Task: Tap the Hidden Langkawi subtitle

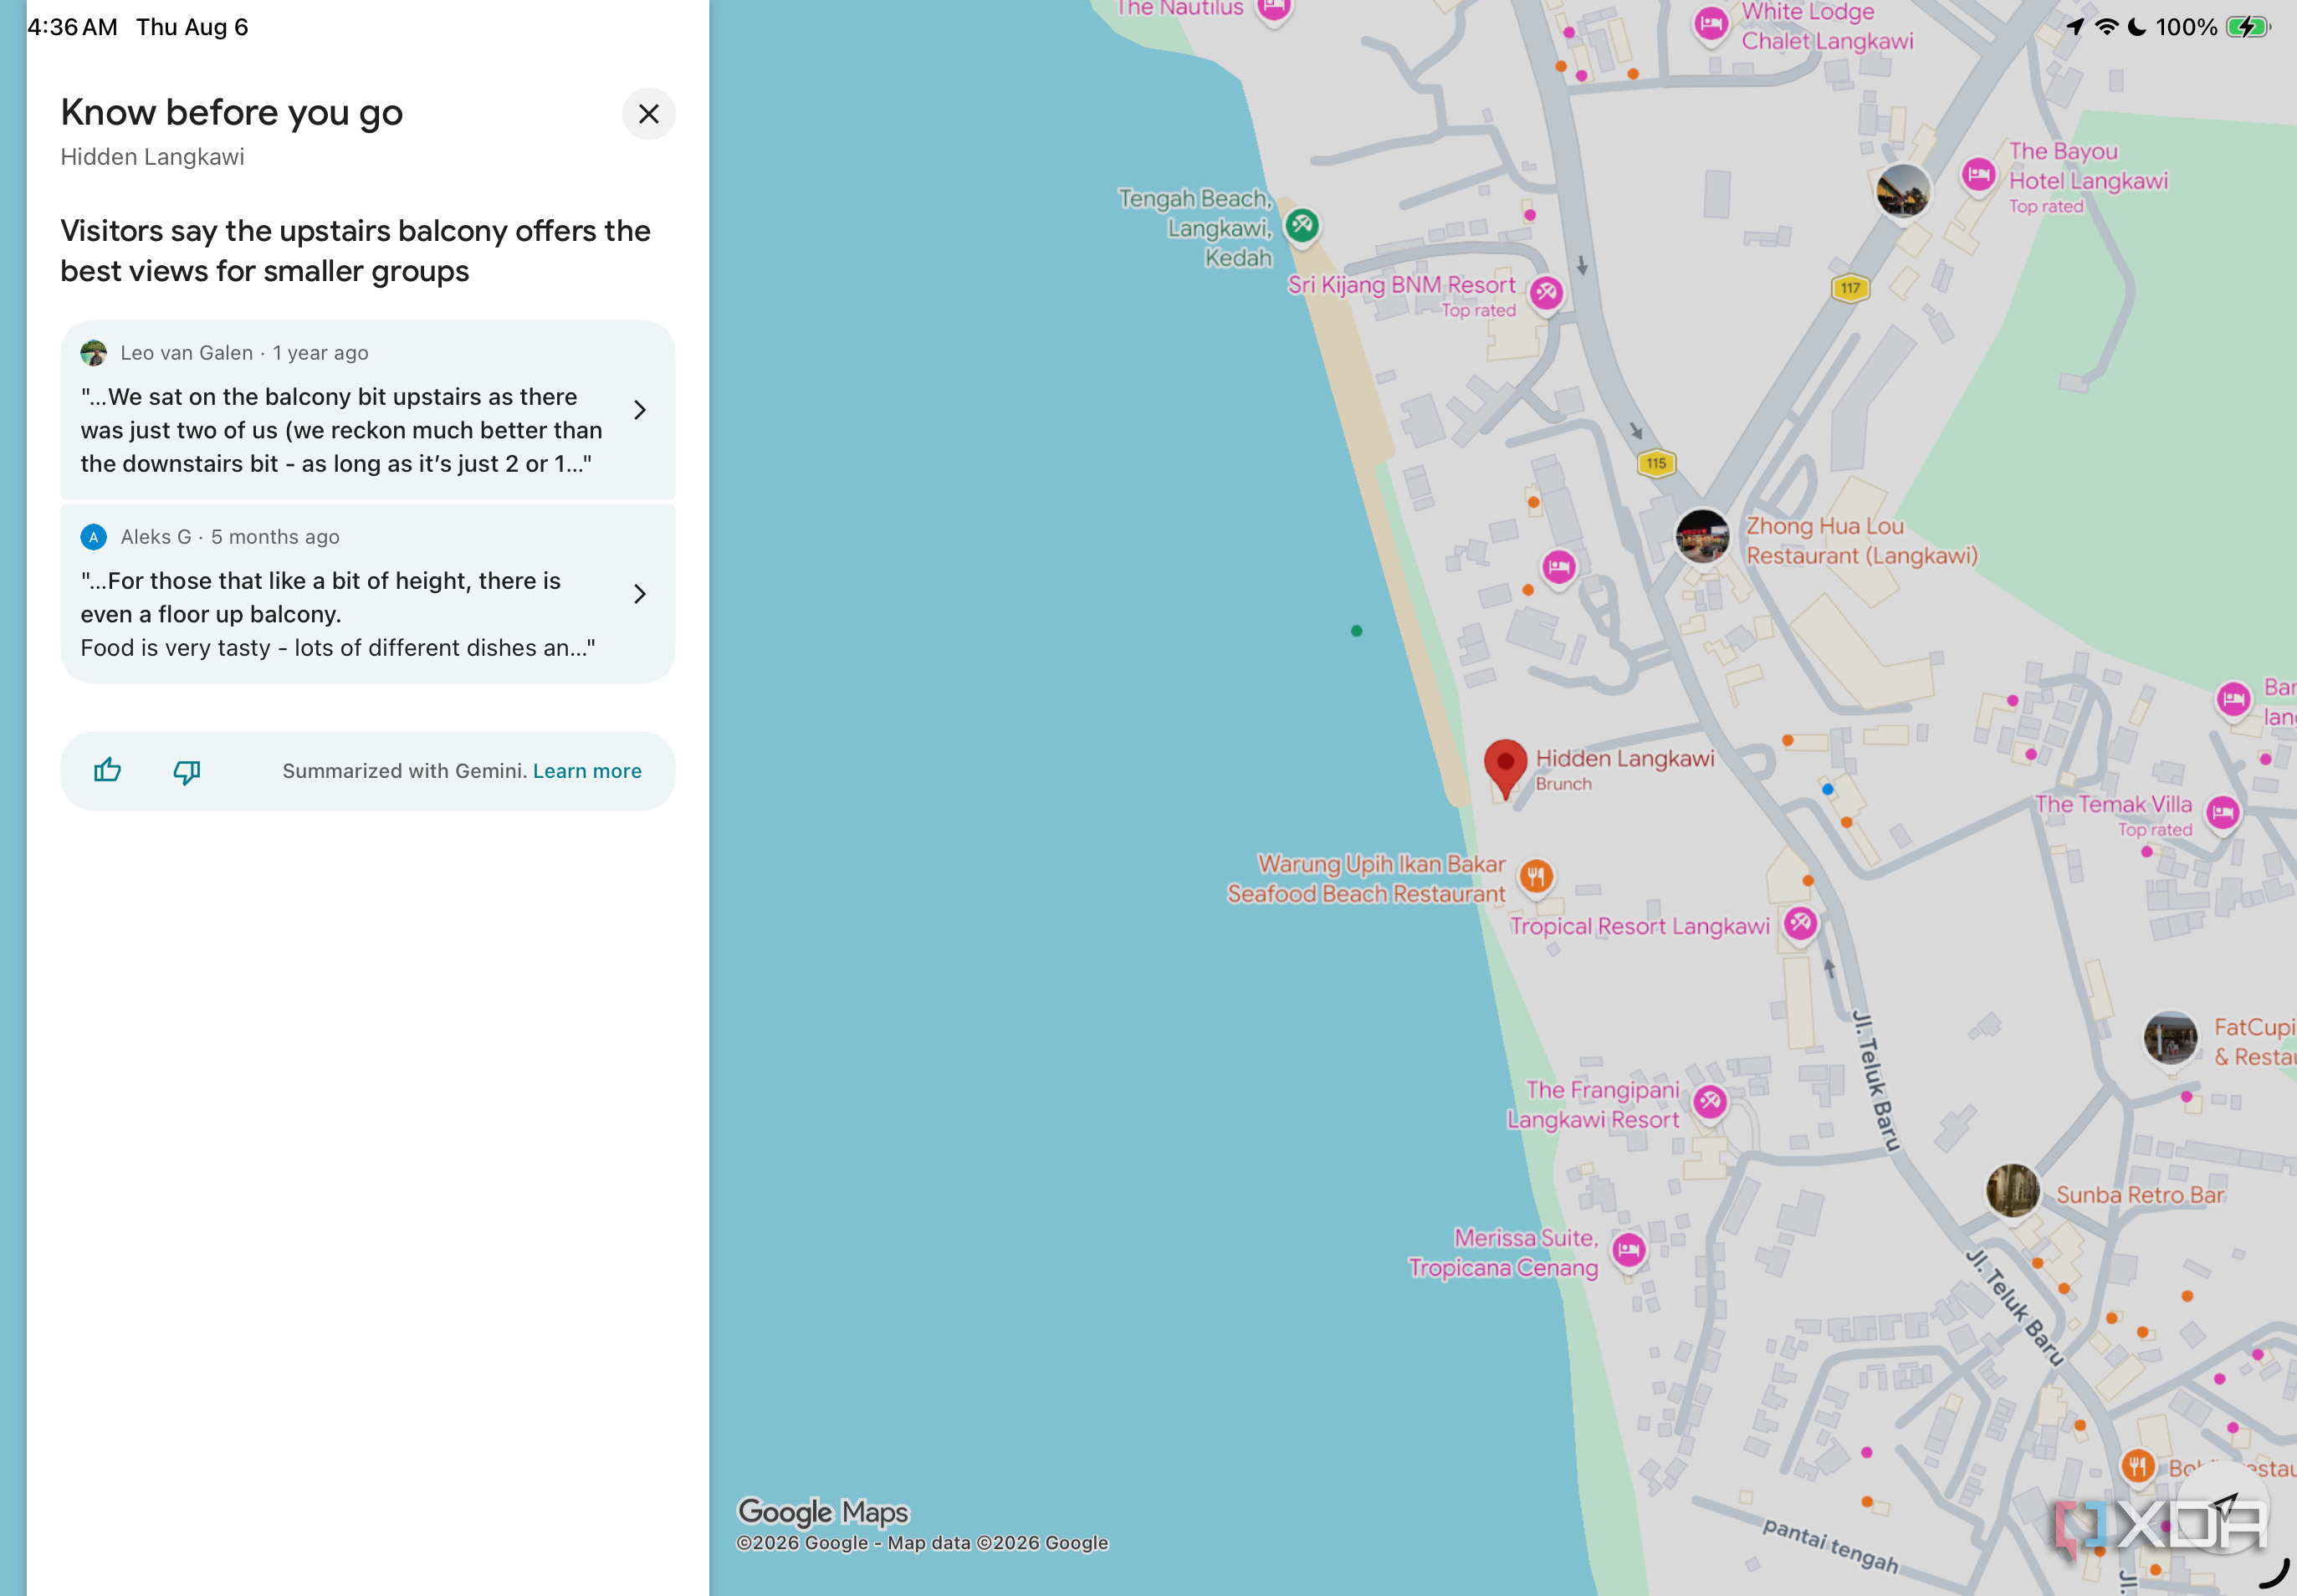Action: click(x=152, y=157)
